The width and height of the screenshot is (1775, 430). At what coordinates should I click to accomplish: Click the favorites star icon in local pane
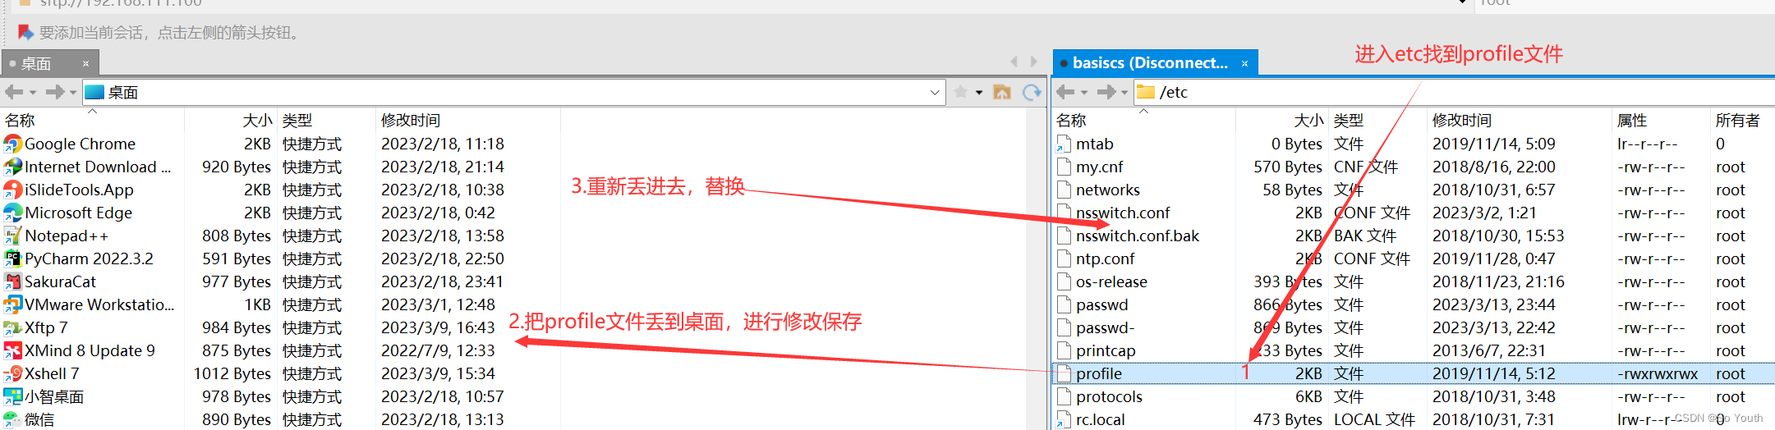point(961,92)
